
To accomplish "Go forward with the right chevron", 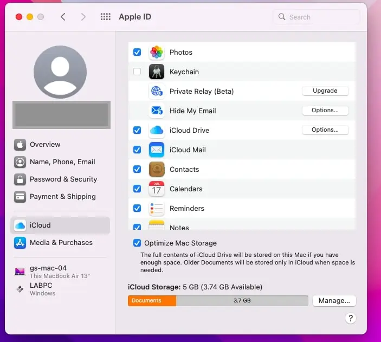I will [x=83, y=17].
